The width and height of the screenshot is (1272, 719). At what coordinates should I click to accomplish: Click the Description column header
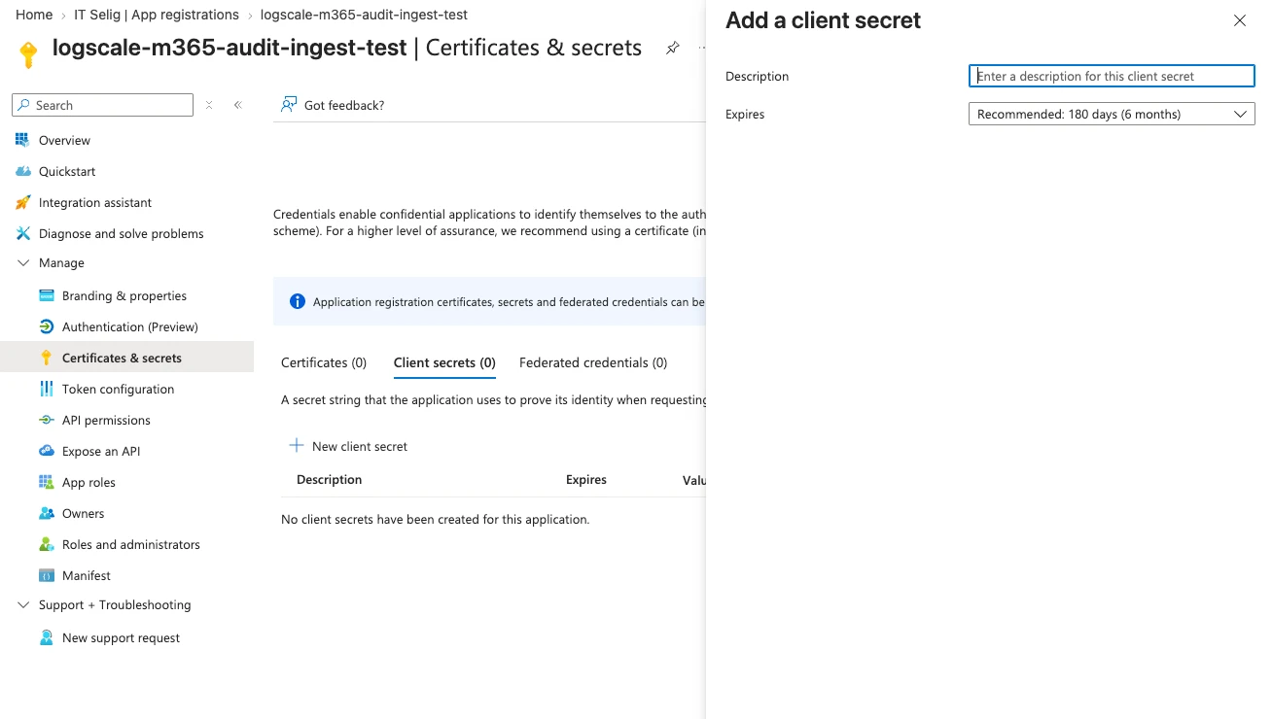330,479
